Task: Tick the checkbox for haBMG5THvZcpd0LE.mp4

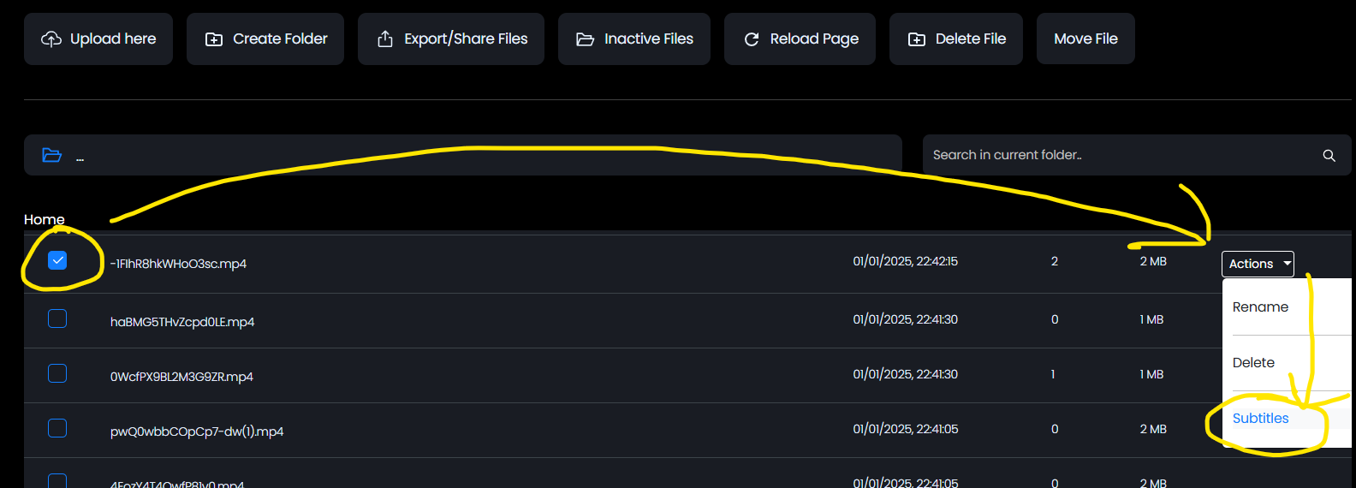Action: tap(57, 318)
